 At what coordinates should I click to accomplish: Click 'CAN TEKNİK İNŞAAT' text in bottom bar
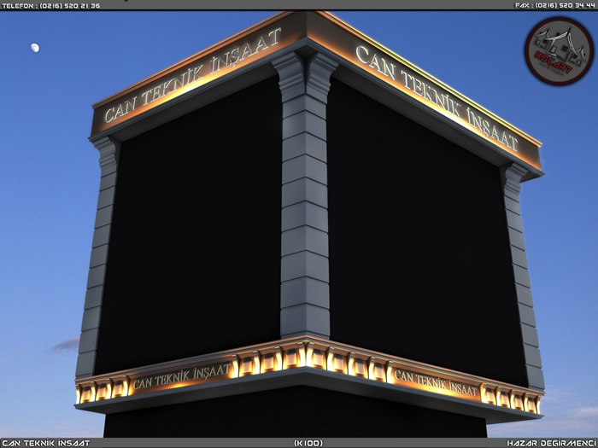[46, 443]
